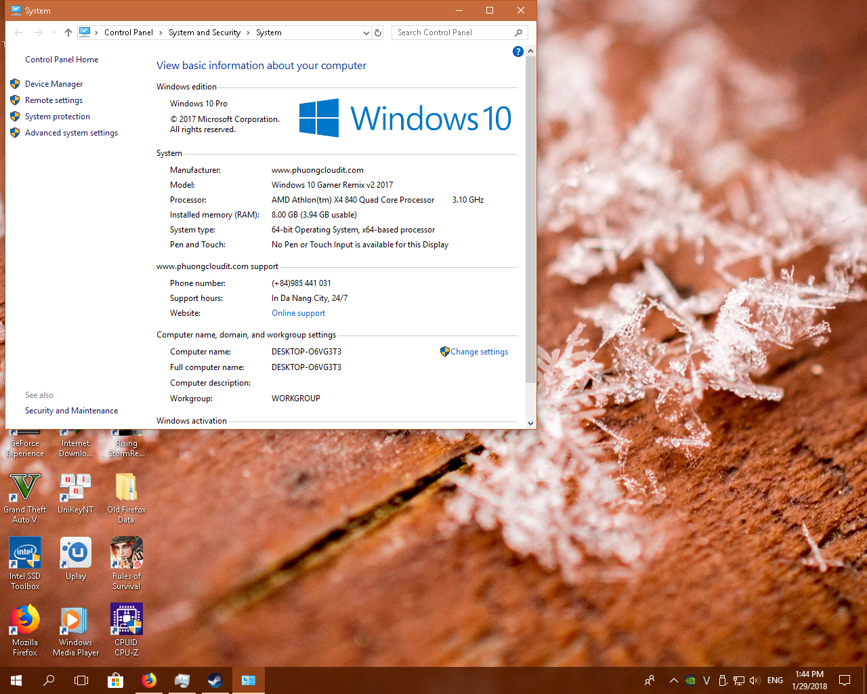Open Security and Maintenance link
The height and width of the screenshot is (694, 867).
(72, 411)
